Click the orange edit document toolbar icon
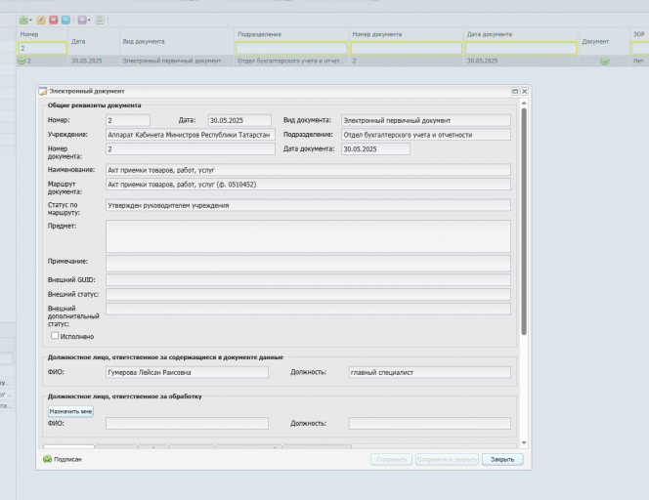649x500 pixels. pyautogui.click(x=41, y=20)
